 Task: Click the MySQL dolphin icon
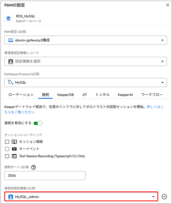click(x=11, y=82)
